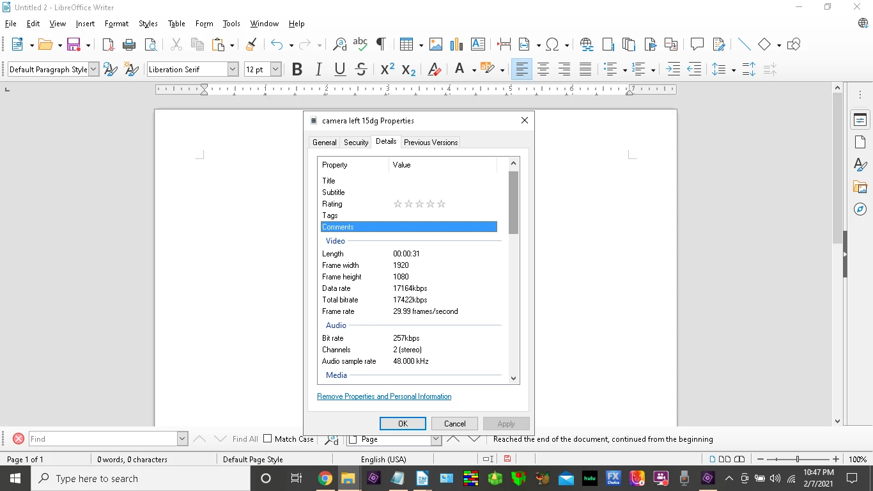Open Find & Replace icon
873x491 pixels.
339,44
